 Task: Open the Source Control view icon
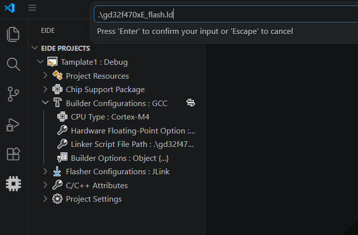(x=13, y=94)
